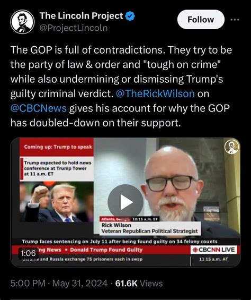Image resolution: width=251 pixels, height=300 pixels.
Task: Open the @TheRickWilson mention link
Action: coord(155,94)
